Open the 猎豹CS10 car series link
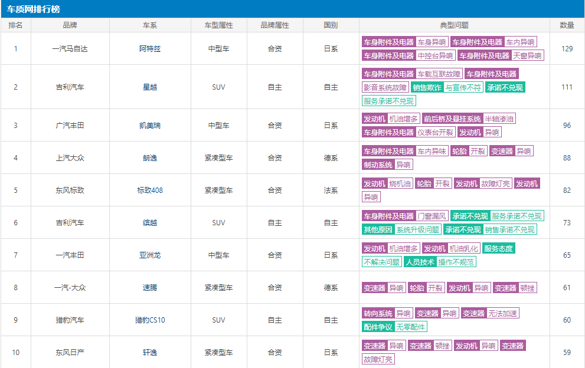The height and width of the screenshot is (368, 585). coord(150,320)
